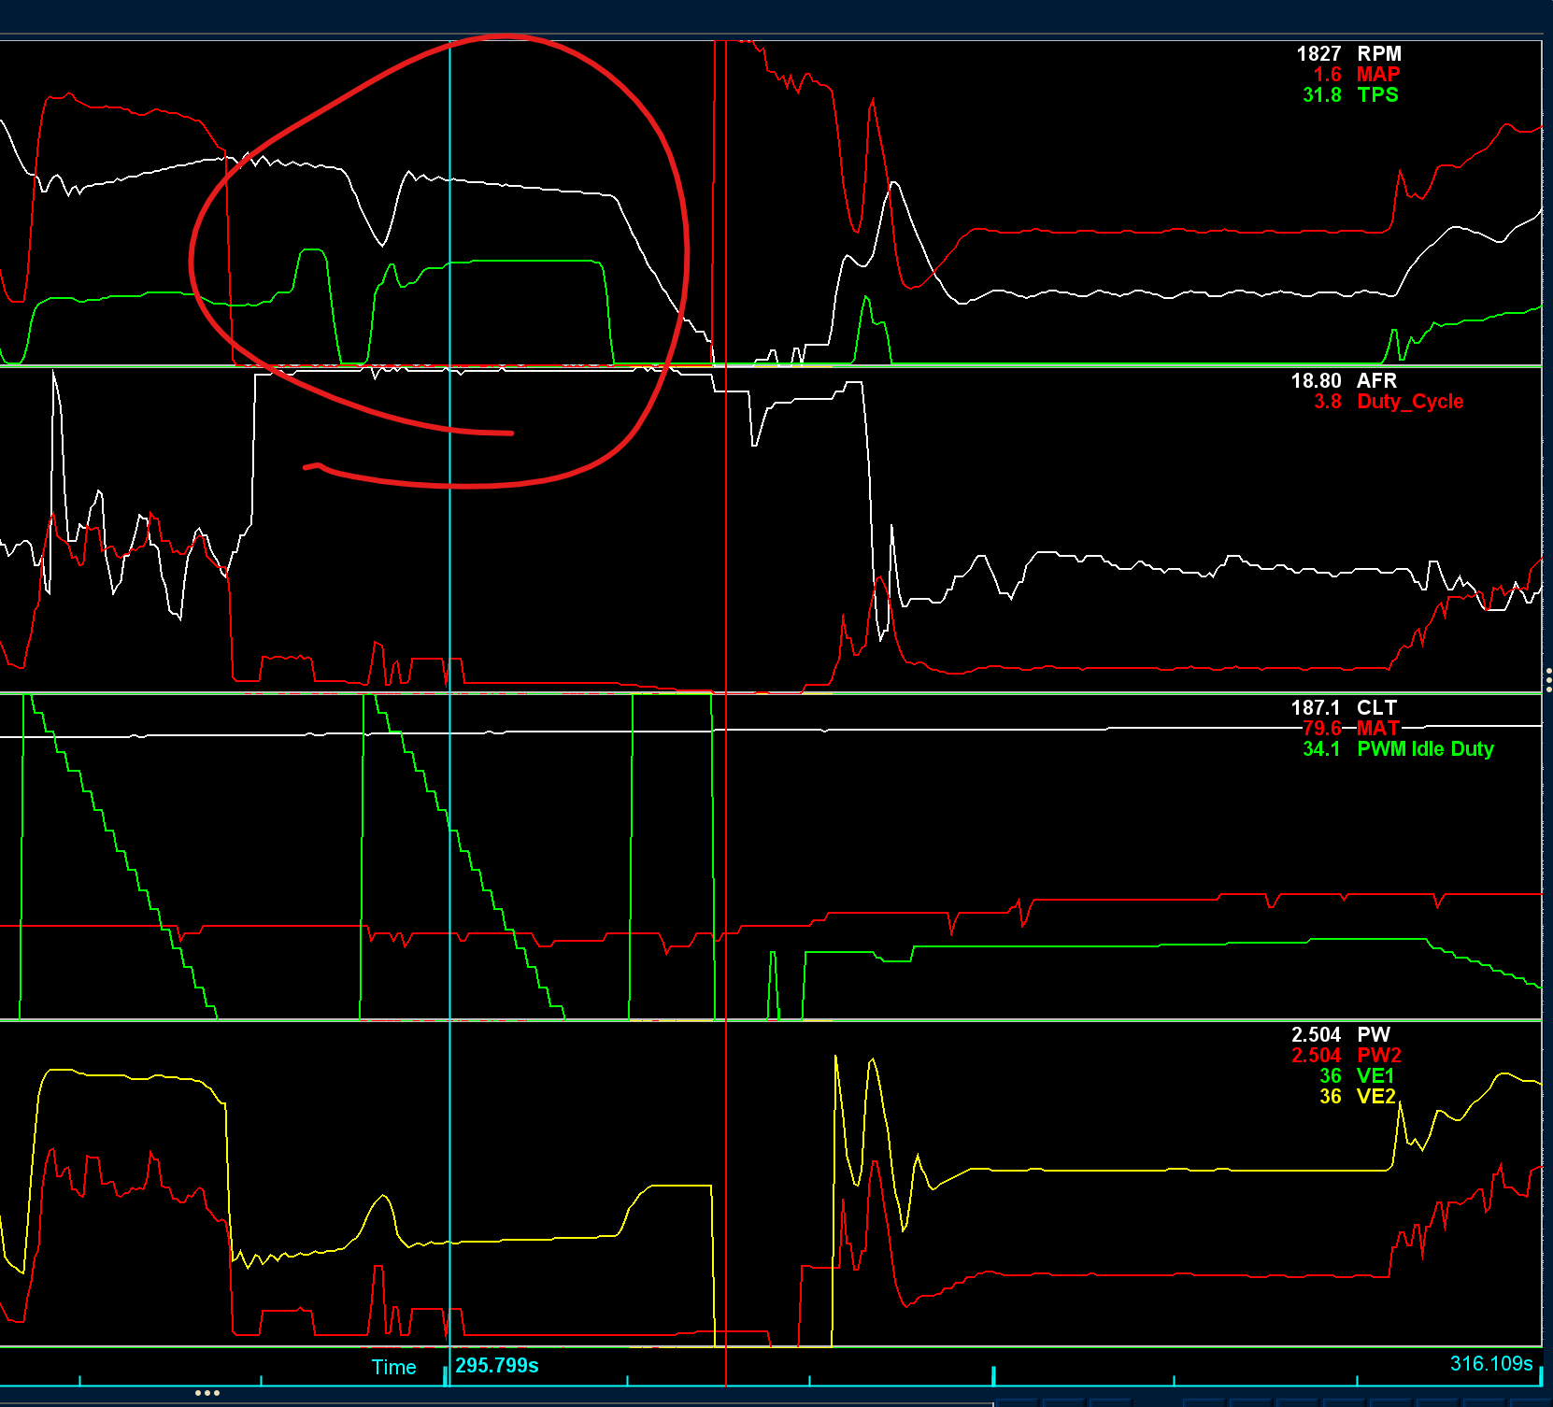Select the red MAP legend label
Viewport: 1553px width, 1407px height.
1378,75
